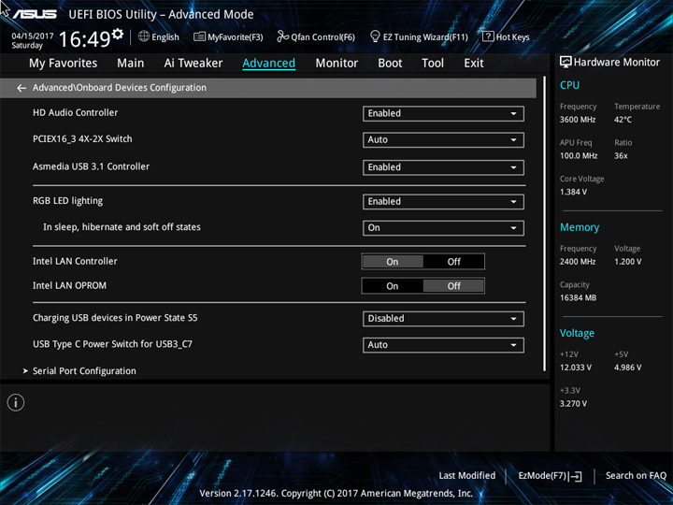Switch to EzMode(F7)
This screenshot has width=673, height=505.
551,476
